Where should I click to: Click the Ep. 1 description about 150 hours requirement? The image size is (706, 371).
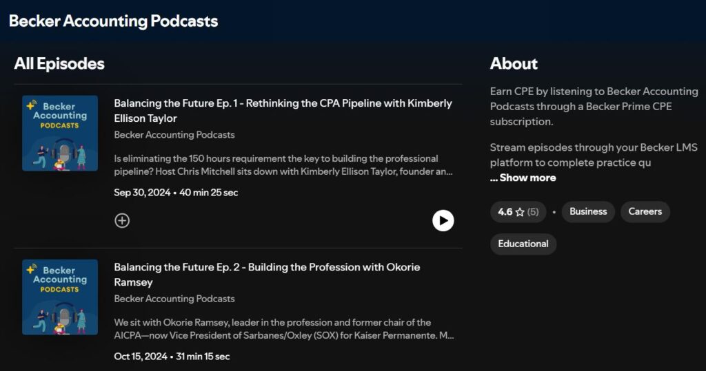click(283, 165)
